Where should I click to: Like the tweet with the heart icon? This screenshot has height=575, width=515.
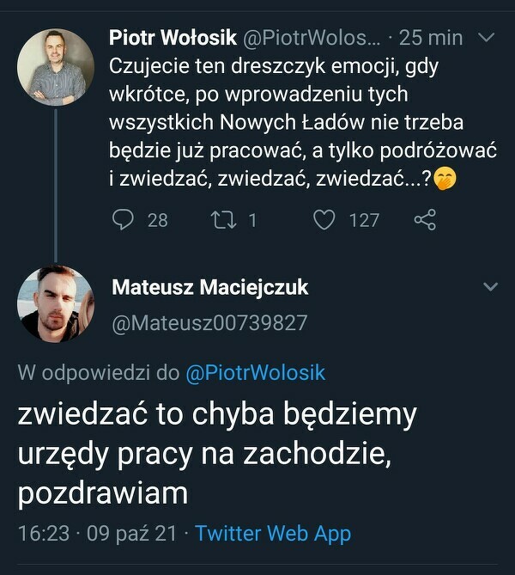point(324,220)
